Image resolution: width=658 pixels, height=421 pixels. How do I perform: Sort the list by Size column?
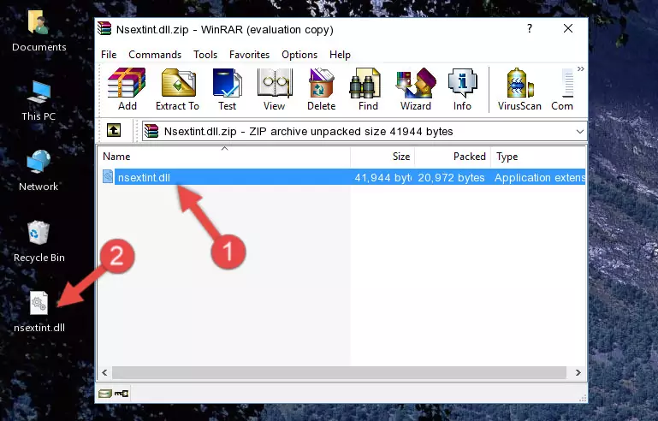(x=382, y=157)
